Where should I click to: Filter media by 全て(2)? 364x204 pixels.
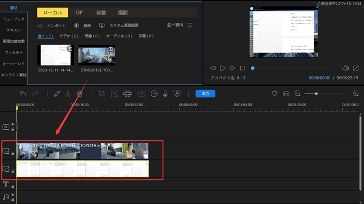[46, 36]
